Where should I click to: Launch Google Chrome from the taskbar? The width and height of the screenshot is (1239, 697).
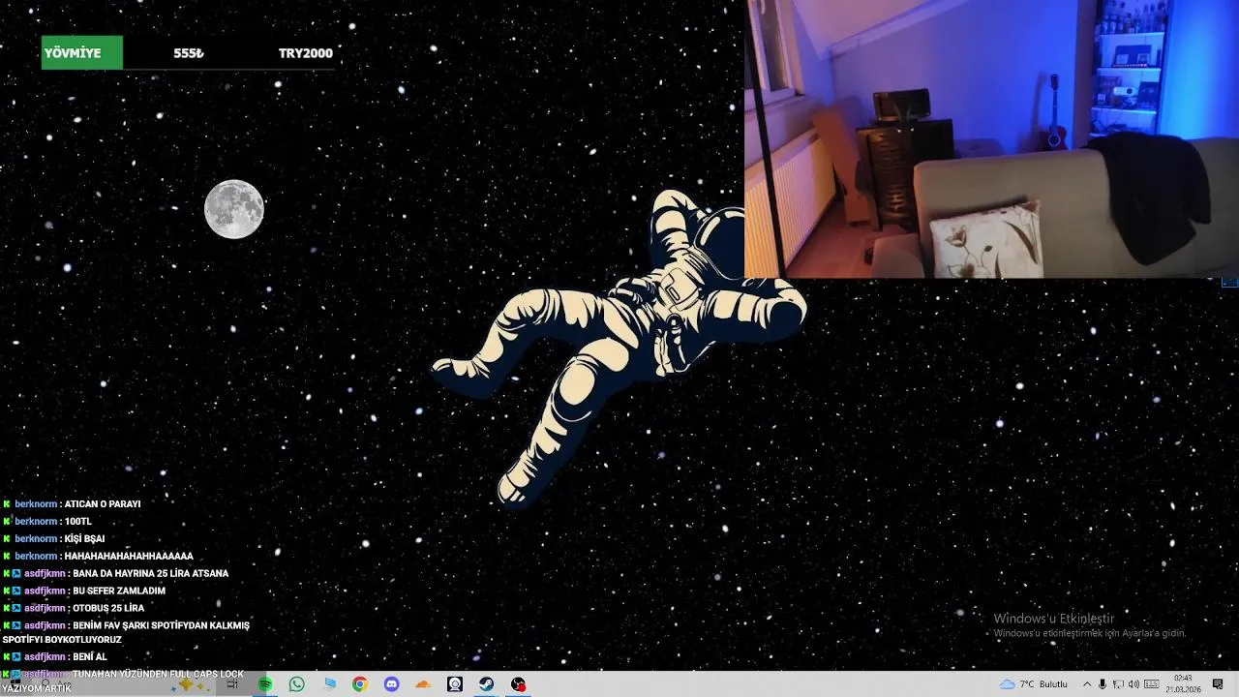pos(360,684)
